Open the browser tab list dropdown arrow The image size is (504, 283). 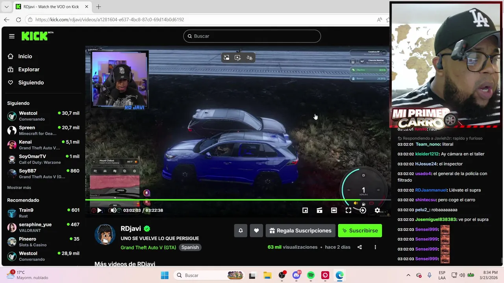(6, 7)
